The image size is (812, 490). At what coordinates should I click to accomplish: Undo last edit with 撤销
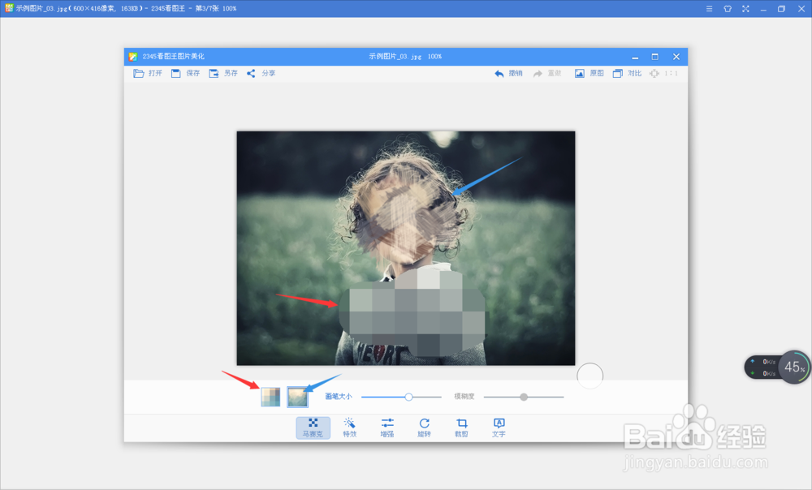tap(508, 74)
